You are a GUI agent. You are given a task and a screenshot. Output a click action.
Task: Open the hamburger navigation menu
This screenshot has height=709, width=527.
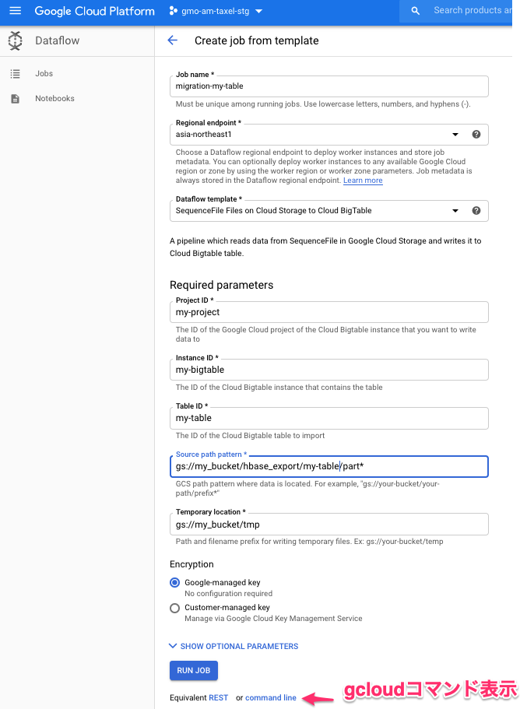(x=16, y=10)
